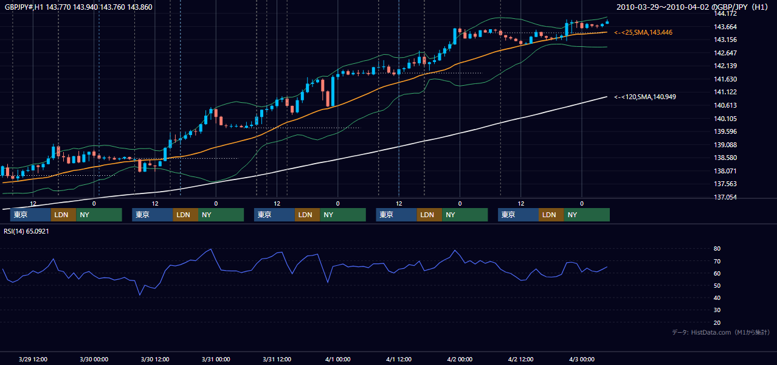This screenshot has height=365, width=777.
Task: Click the NY session block for 4/2
Action: point(587,215)
